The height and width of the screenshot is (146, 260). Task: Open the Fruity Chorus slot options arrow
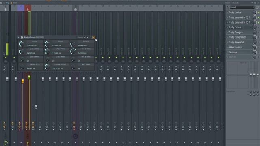227,28
